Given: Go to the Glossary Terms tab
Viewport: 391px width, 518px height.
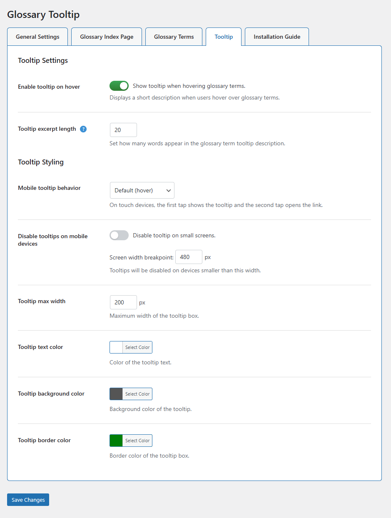Looking at the screenshot, I should point(174,37).
